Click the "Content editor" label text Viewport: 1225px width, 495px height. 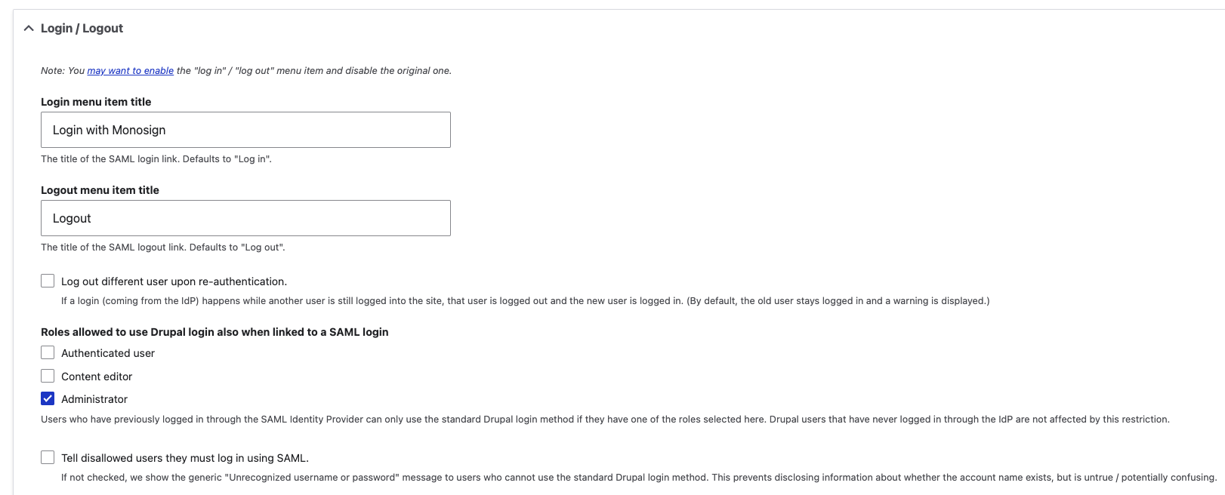tap(96, 376)
